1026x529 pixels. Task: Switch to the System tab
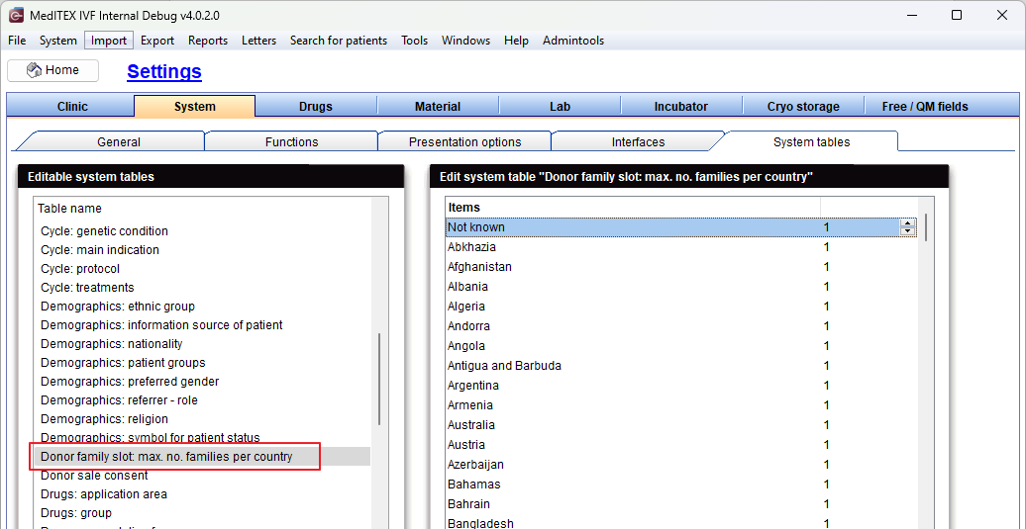pyautogui.click(x=195, y=107)
